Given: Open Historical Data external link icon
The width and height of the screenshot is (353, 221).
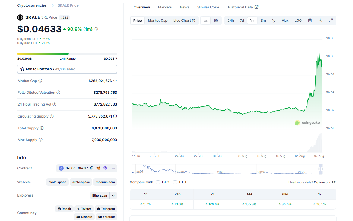Looking at the screenshot, I should [x=257, y=7].
